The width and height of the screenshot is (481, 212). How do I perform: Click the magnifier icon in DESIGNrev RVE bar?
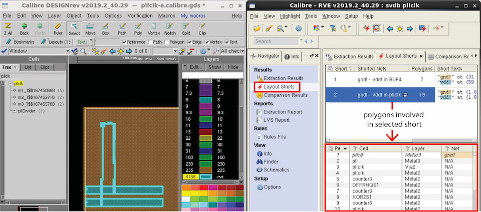tap(83, 51)
